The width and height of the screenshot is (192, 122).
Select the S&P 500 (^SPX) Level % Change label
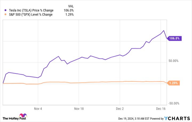(x=31, y=14)
